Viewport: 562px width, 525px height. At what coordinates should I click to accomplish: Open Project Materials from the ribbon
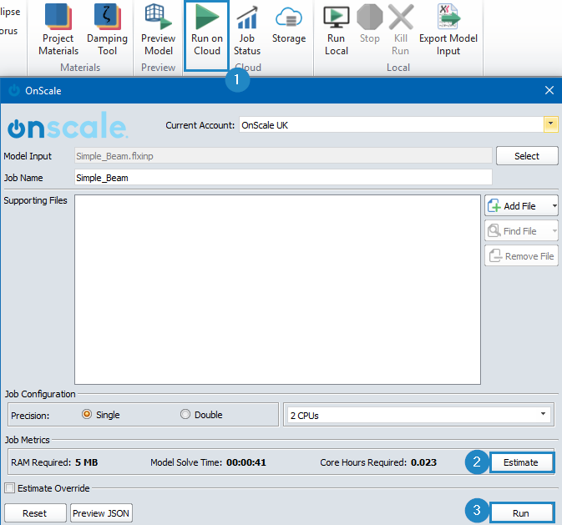pos(58,30)
